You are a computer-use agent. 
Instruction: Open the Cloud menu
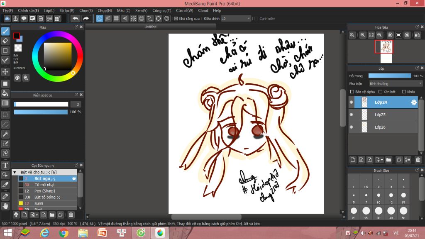click(x=203, y=10)
